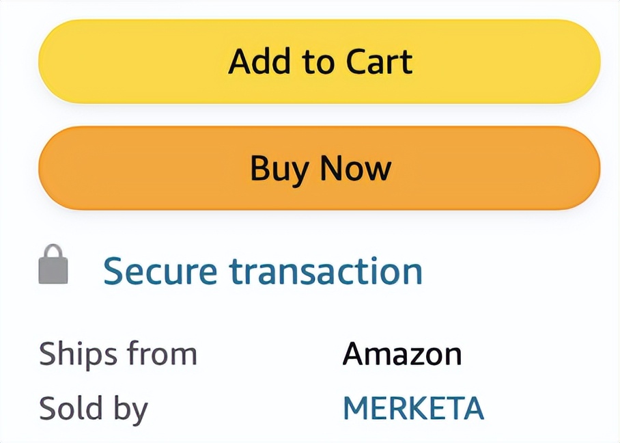Purchase immediately with Buy Now
This screenshot has width=620, height=443.
click(x=319, y=168)
